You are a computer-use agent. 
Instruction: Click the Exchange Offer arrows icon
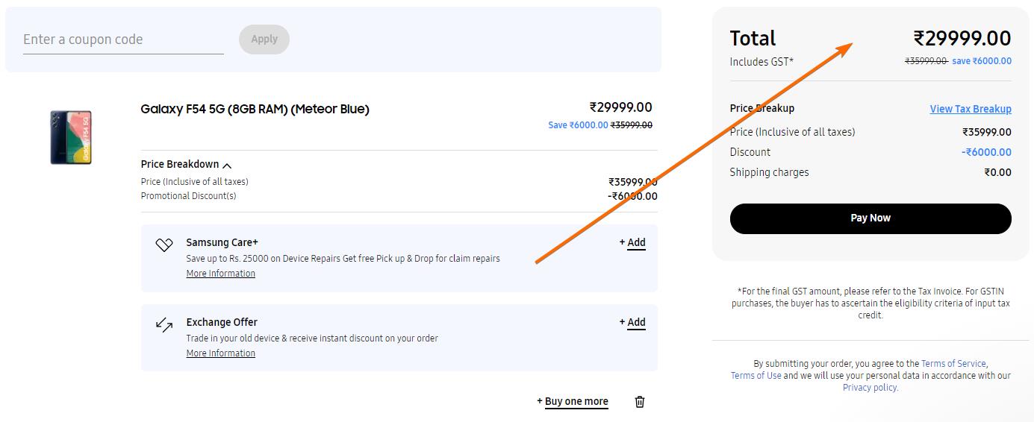(164, 324)
